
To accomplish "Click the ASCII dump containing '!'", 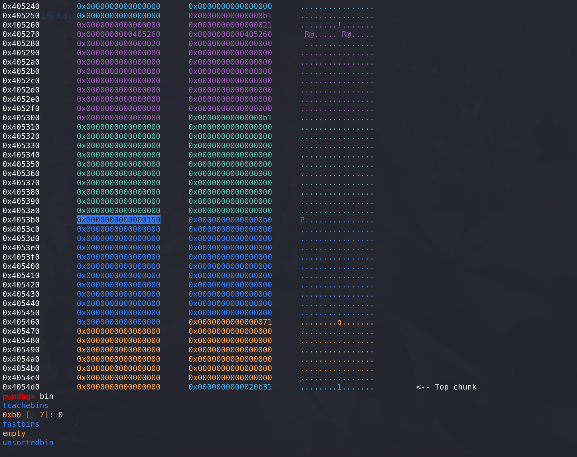I will (337, 25).
